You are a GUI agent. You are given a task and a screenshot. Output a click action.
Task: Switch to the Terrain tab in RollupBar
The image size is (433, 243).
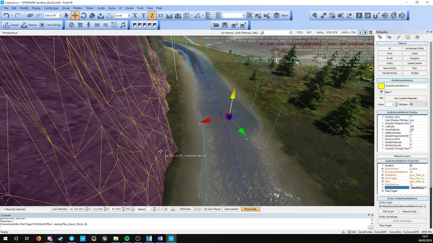pos(389,37)
